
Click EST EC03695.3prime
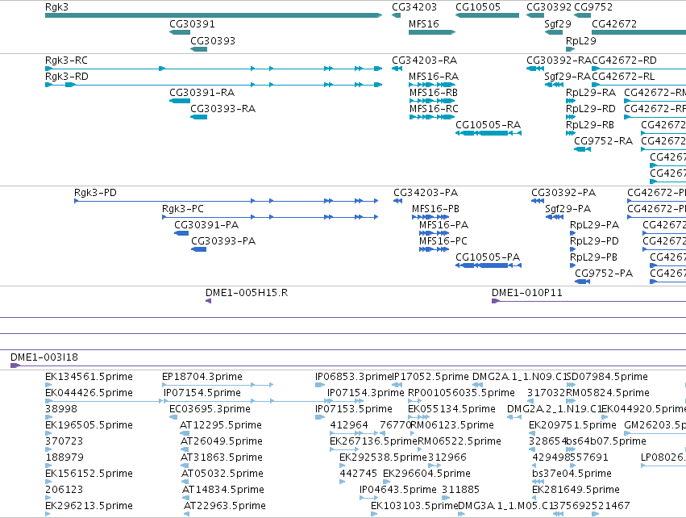(173, 417)
